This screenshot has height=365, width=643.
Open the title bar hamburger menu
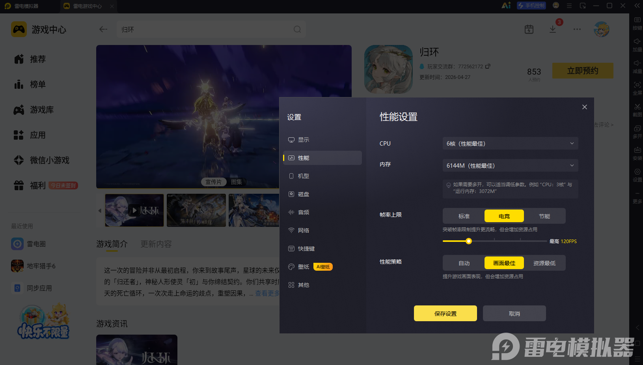tap(569, 6)
